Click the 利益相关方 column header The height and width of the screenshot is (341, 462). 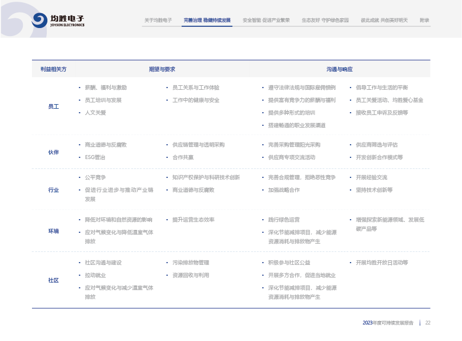coord(53,69)
